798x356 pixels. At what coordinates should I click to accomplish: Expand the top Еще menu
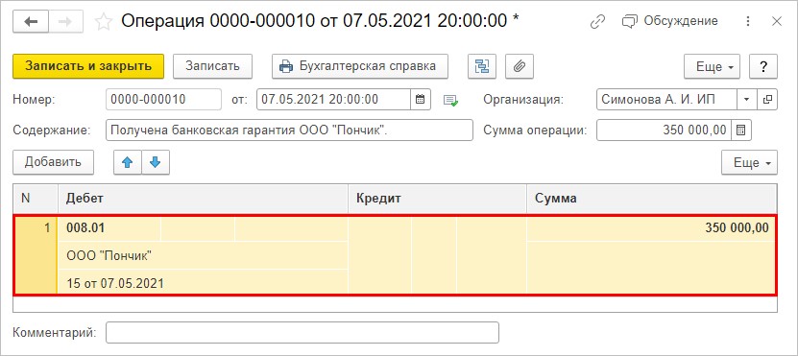coord(712,66)
